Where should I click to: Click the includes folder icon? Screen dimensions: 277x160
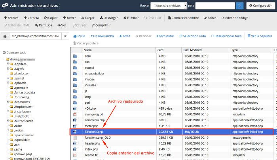pyautogui.click(x=75, y=85)
